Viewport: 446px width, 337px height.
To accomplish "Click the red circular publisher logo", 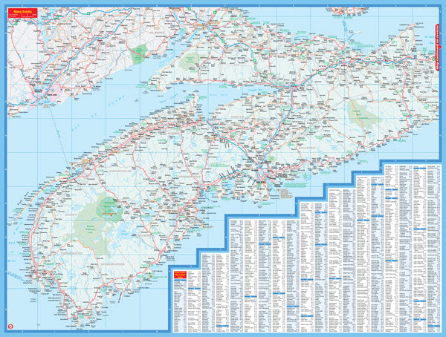I will tap(12, 325).
